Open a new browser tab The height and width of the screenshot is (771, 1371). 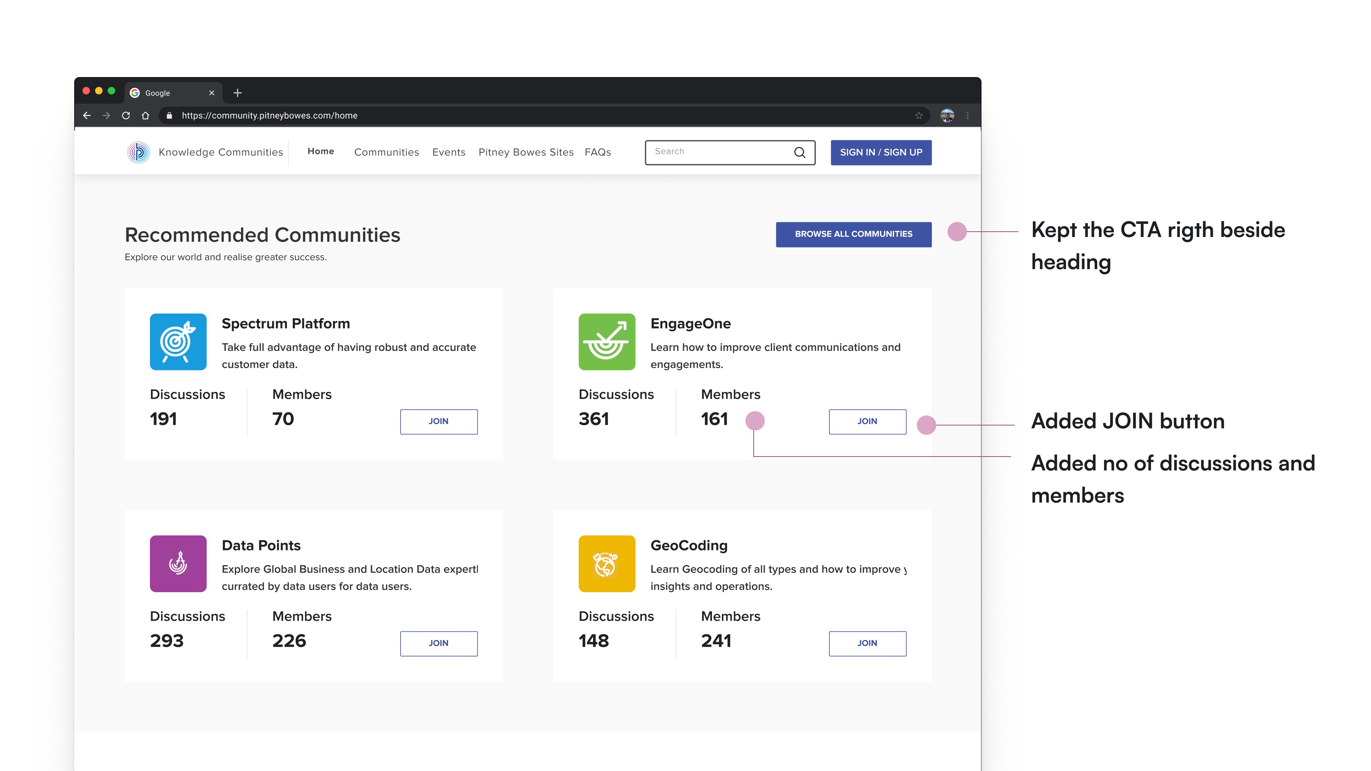click(x=237, y=92)
